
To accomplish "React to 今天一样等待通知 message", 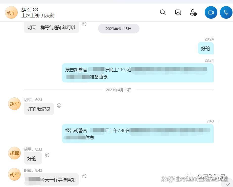I will click(84, 176).
